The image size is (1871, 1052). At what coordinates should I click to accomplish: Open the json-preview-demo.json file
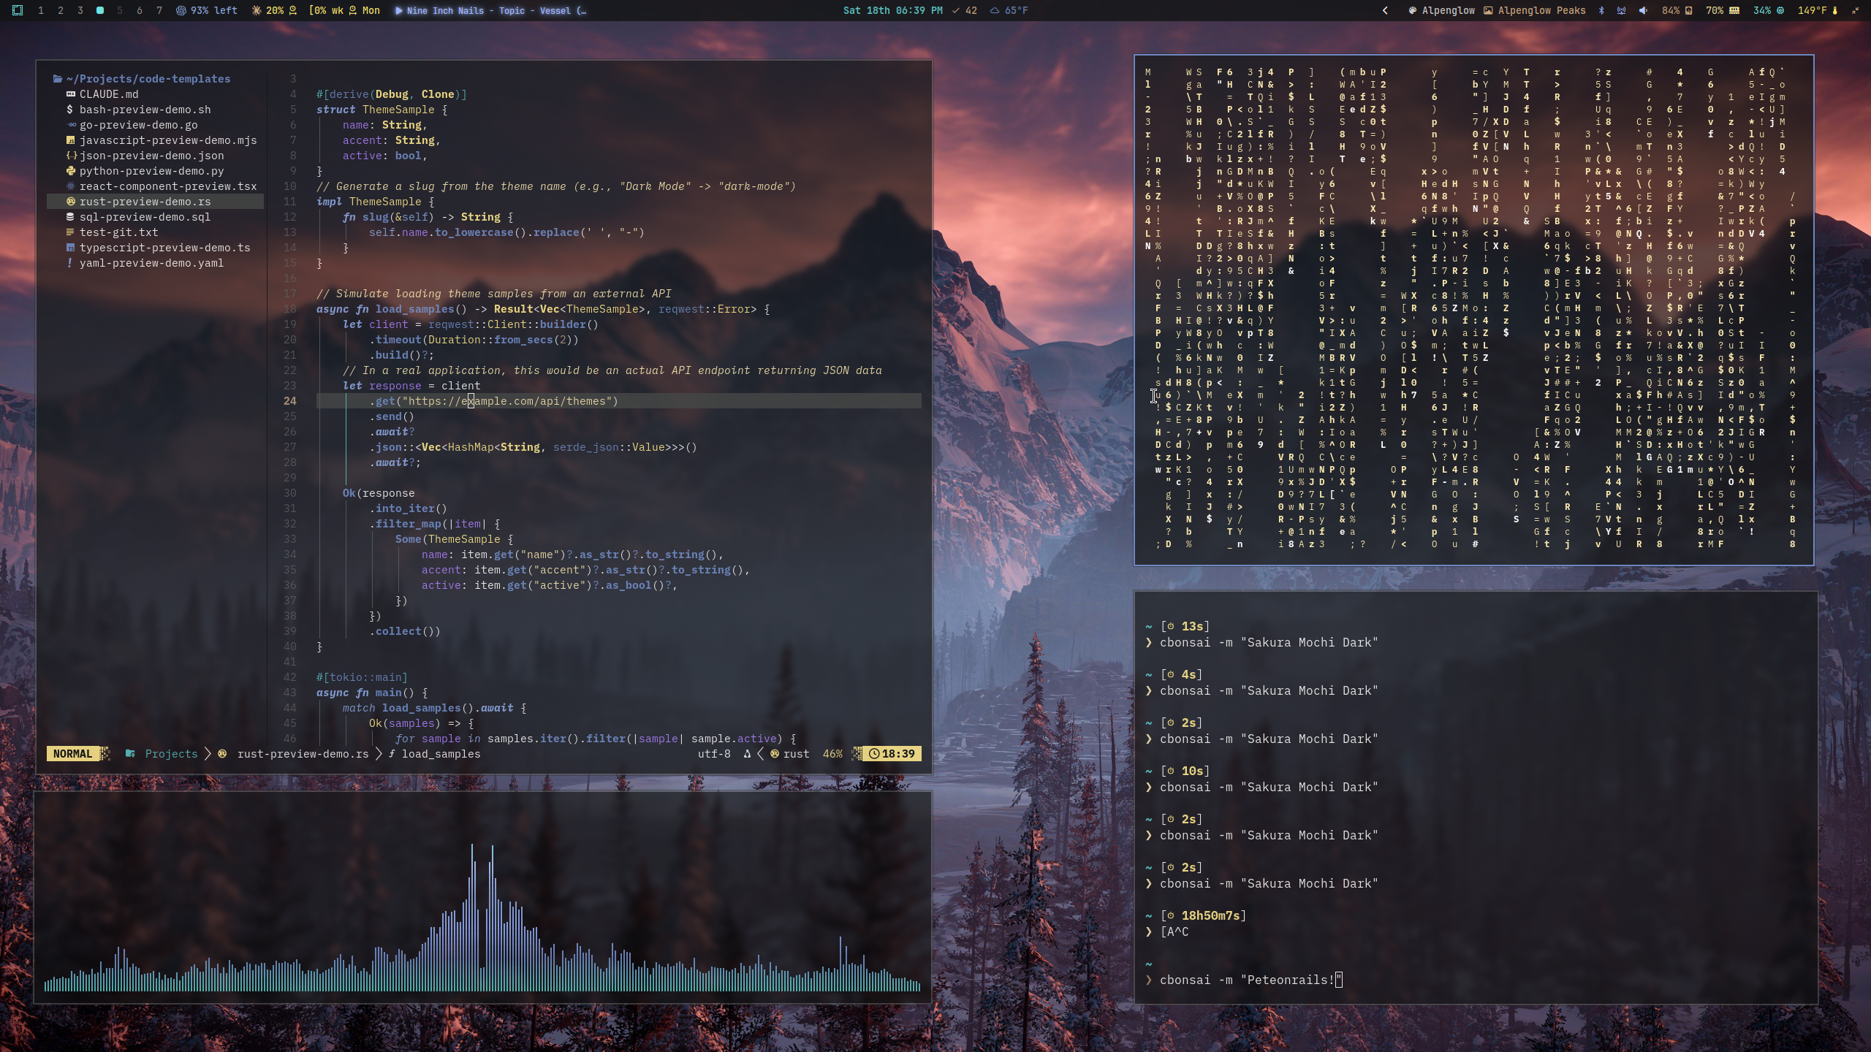(152, 156)
